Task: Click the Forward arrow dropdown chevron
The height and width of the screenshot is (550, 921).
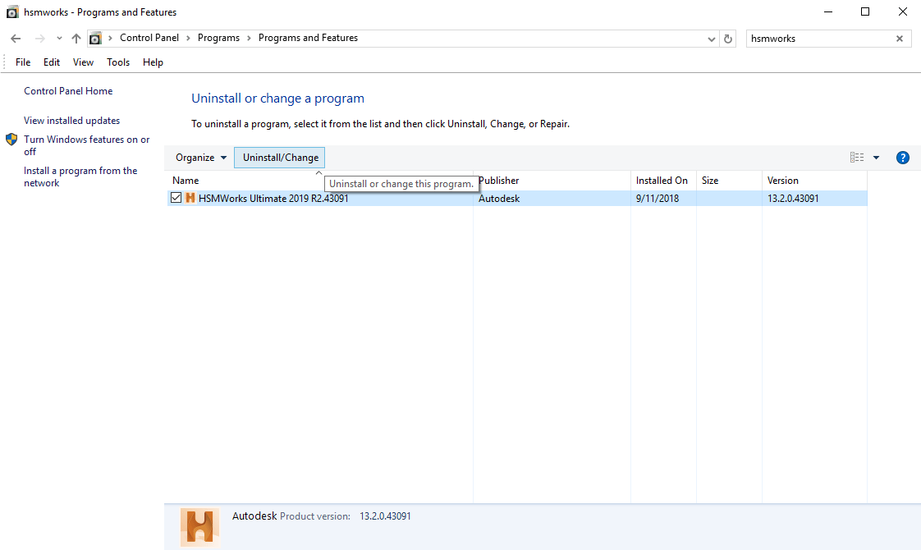Action: point(58,38)
